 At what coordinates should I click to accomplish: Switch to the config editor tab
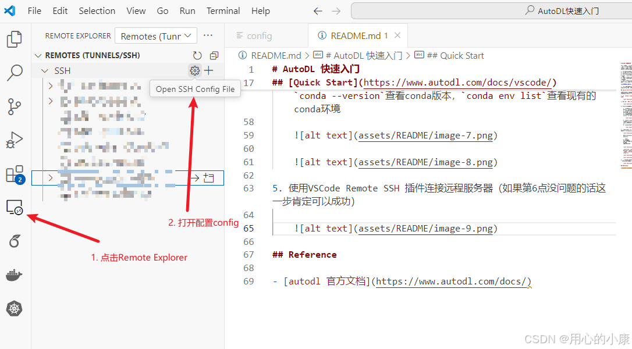266,35
